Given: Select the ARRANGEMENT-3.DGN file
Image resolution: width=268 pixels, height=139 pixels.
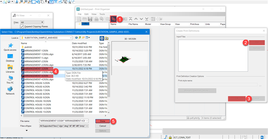Looking at the screenshot, I should 37,69.
